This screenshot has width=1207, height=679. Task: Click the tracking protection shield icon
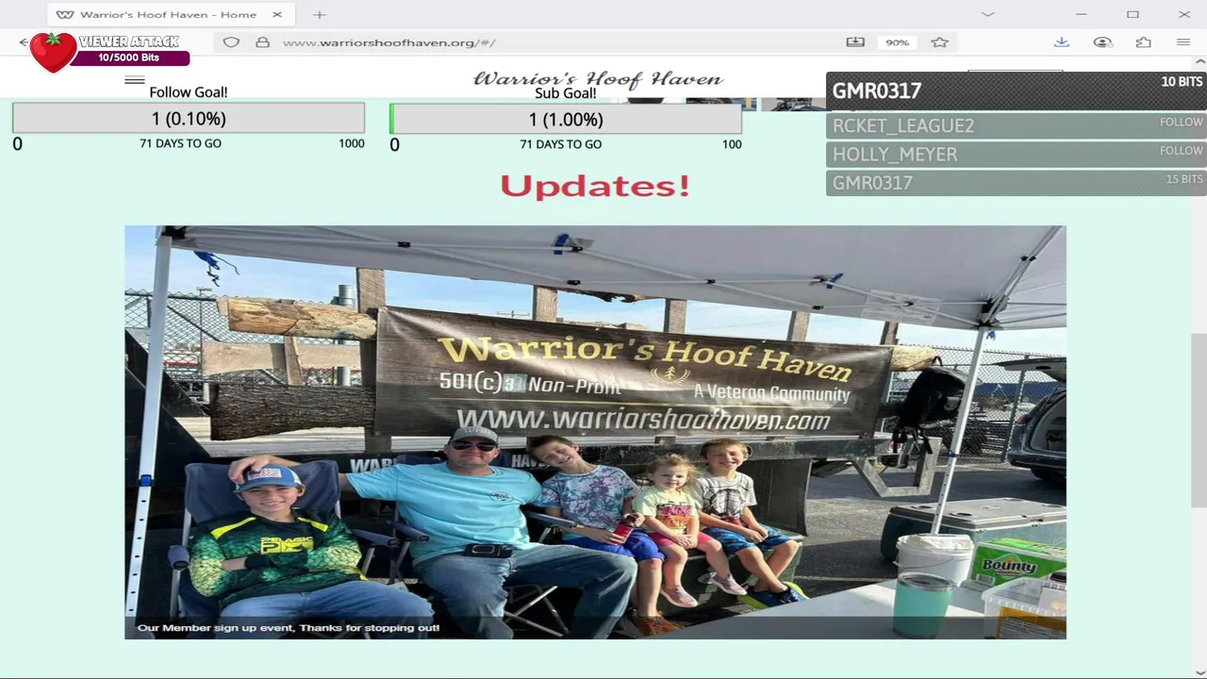pos(231,42)
